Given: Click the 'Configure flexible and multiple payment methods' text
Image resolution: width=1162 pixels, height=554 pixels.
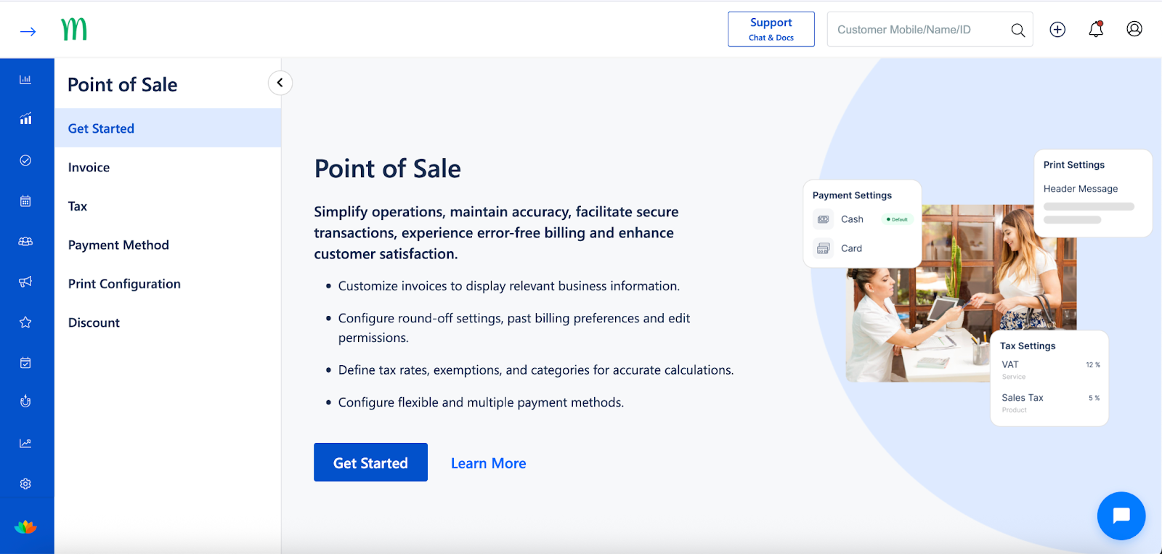Looking at the screenshot, I should (481, 402).
